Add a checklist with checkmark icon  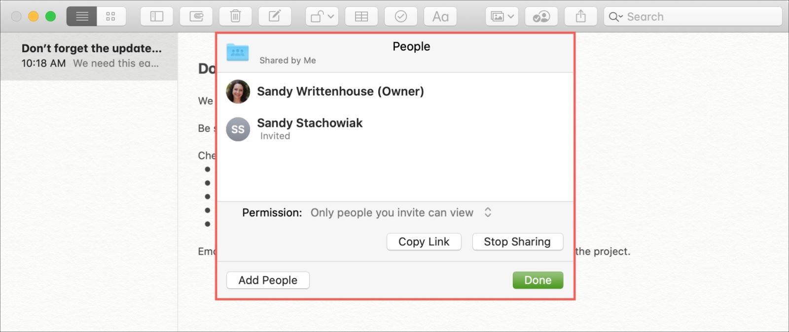tap(401, 17)
